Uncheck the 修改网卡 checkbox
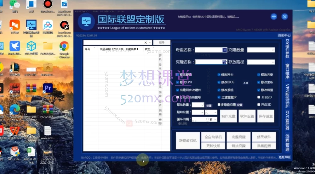The image size is (315, 174). pyautogui.click(x=219, y=75)
